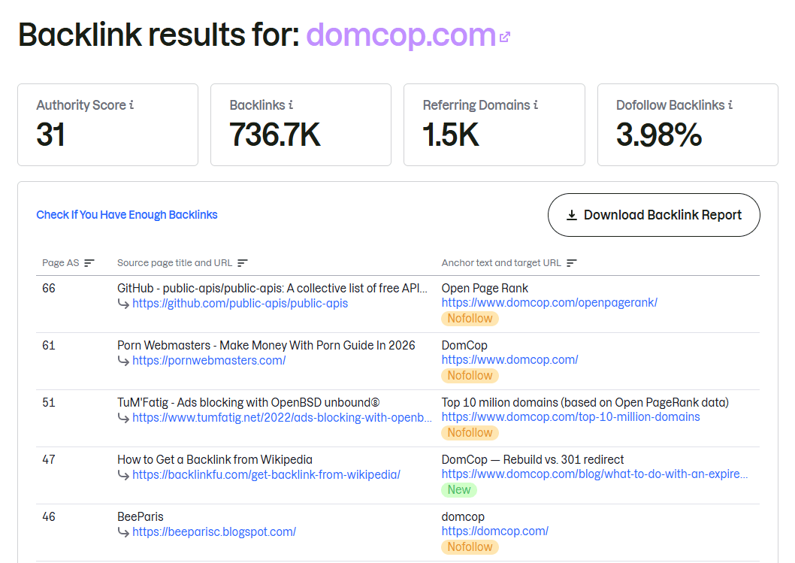This screenshot has height=563, width=795.
Task: Open the https://domcop.com/ target link
Action: click(x=494, y=531)
